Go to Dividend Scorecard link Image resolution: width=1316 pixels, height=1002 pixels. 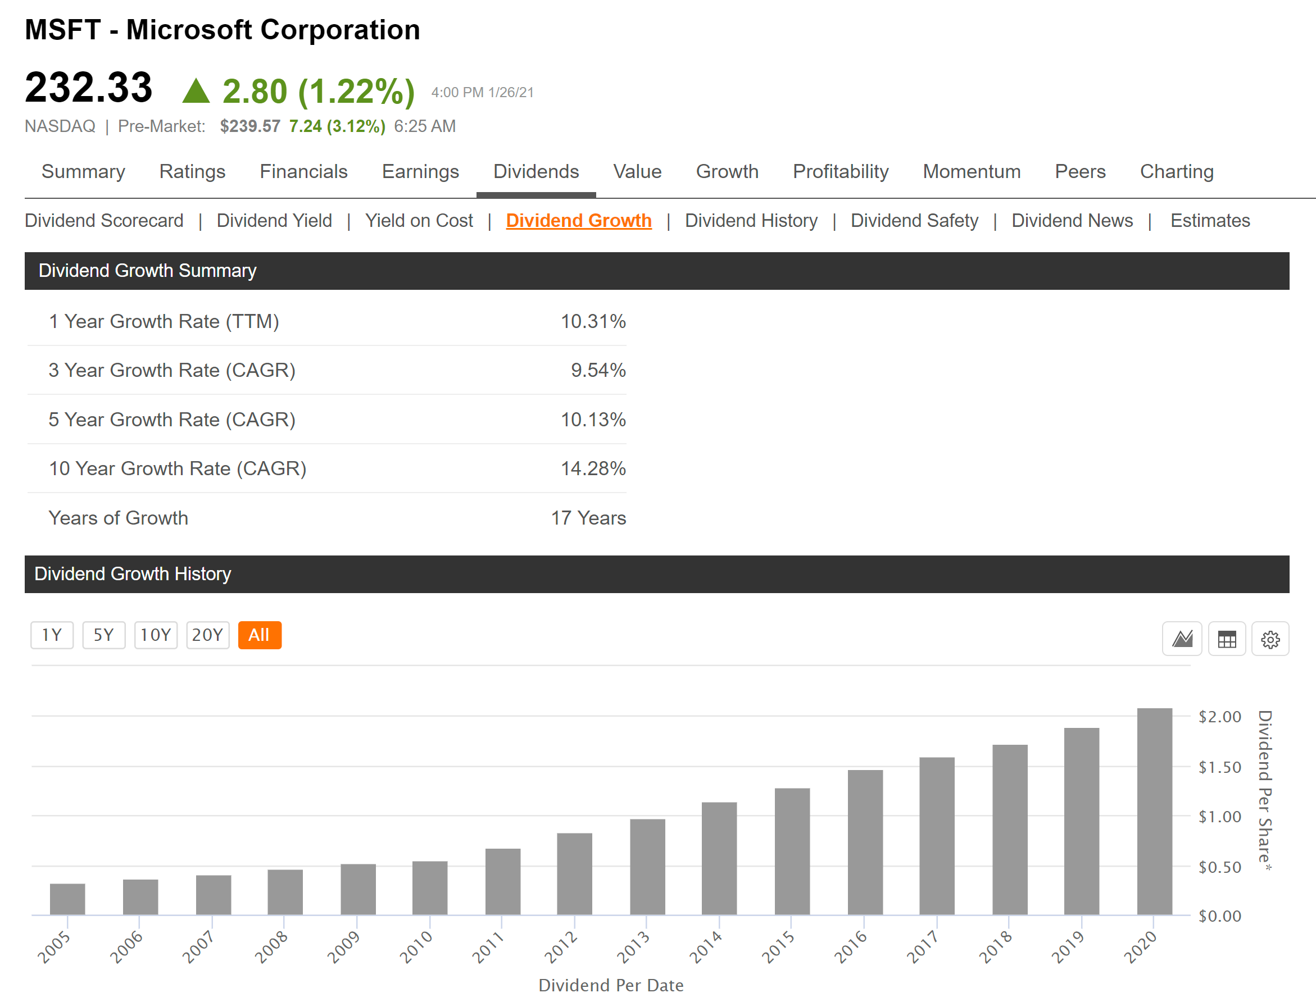point(104,221)
